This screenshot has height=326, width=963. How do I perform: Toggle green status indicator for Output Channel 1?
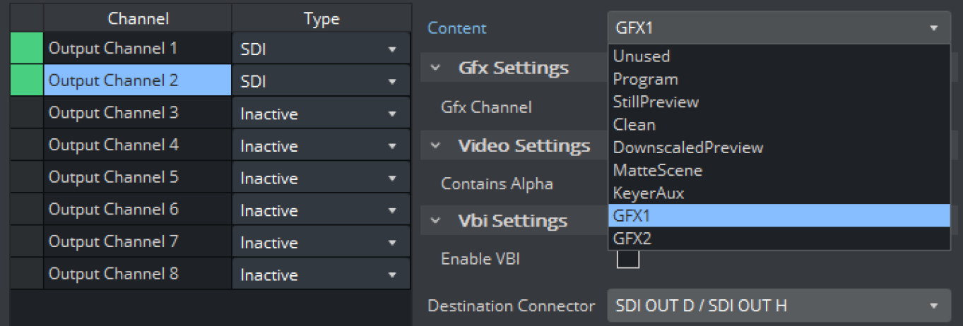[27, 49]
